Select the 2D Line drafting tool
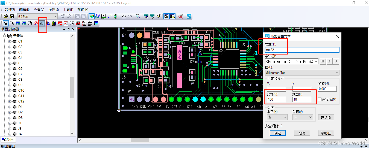The image size is (369, 148). (12, 23)
